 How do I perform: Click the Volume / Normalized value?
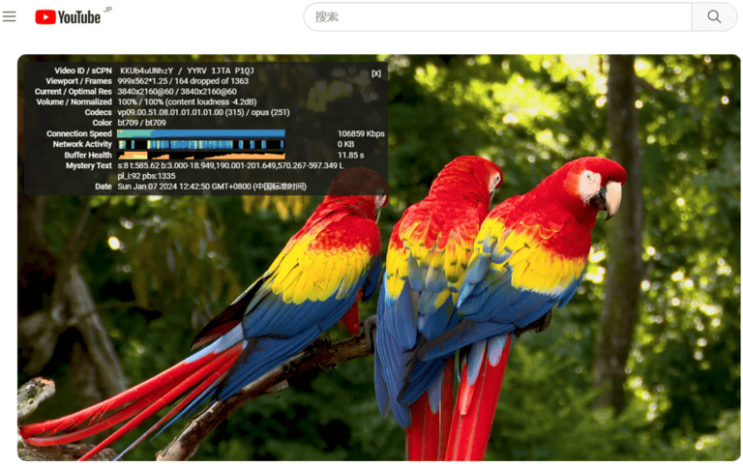[x=187, y=101]
